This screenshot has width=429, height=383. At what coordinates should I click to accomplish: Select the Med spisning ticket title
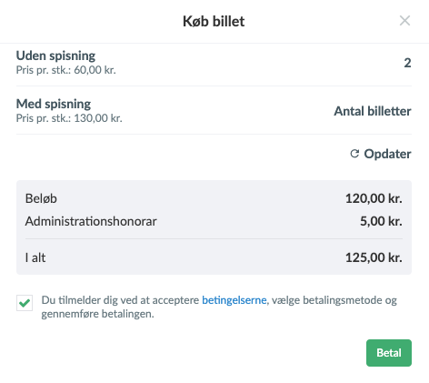[54, 104]
